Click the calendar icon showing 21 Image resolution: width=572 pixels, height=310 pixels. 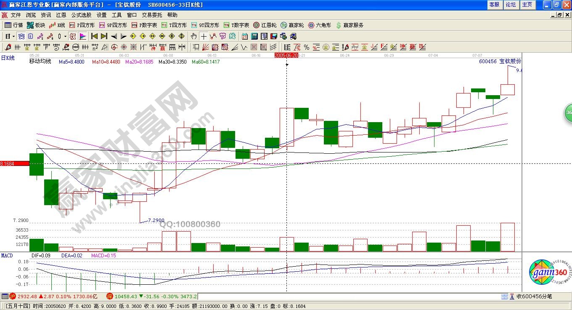[x=245, y=36]
